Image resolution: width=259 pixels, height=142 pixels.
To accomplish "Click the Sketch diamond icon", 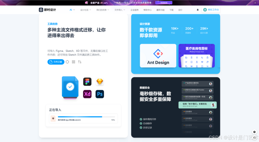I will (x=100, y=82).
